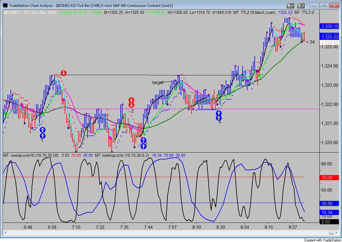Click the horizontal scrollbar right arrow
Screen dimensions: 342x242
point(337,232)
